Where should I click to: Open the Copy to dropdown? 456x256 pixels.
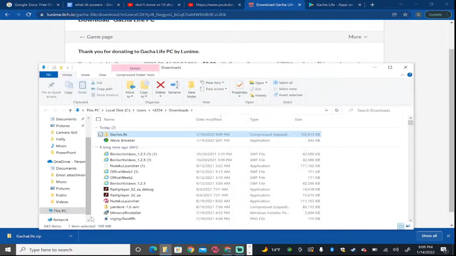(x=144, y=90)
